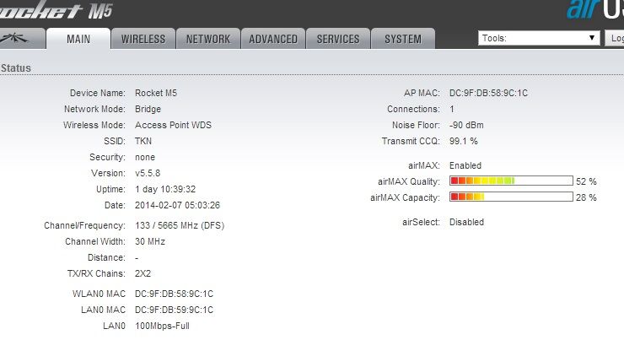
Task: Go to the NETWORK tab
Action: [207, 39]
